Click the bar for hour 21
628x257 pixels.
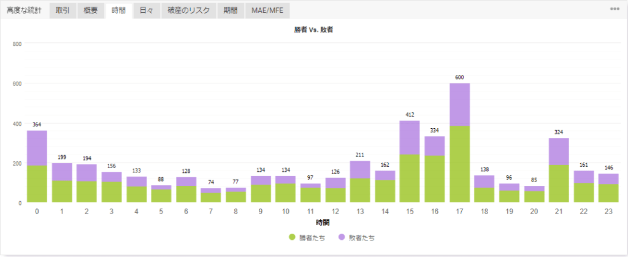coord(559,170)
